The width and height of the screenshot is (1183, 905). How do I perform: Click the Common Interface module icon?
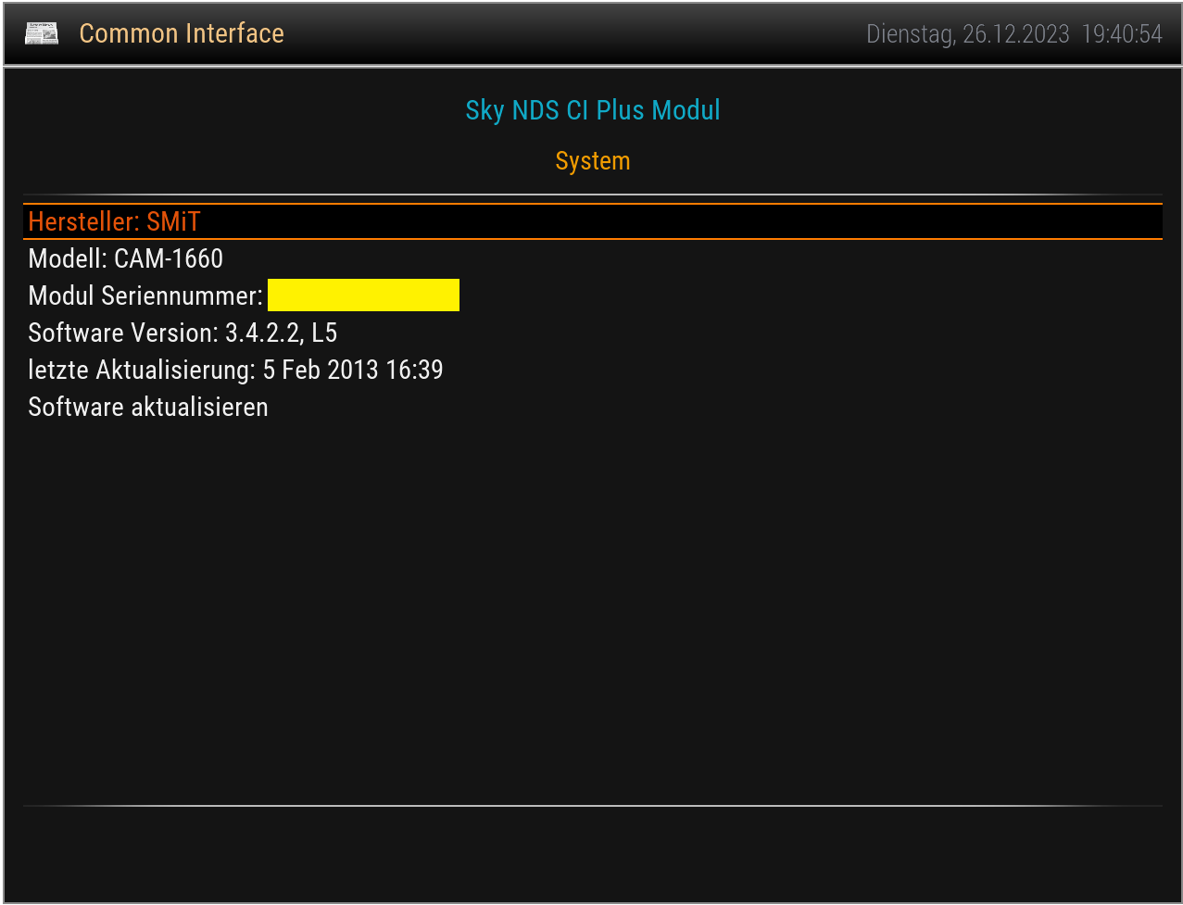click(x=42, y=34)
